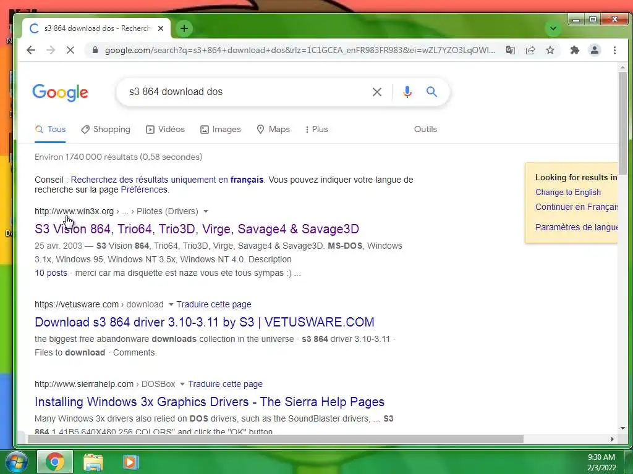
Task: Click the scroll up arrow
Action: 622,68
